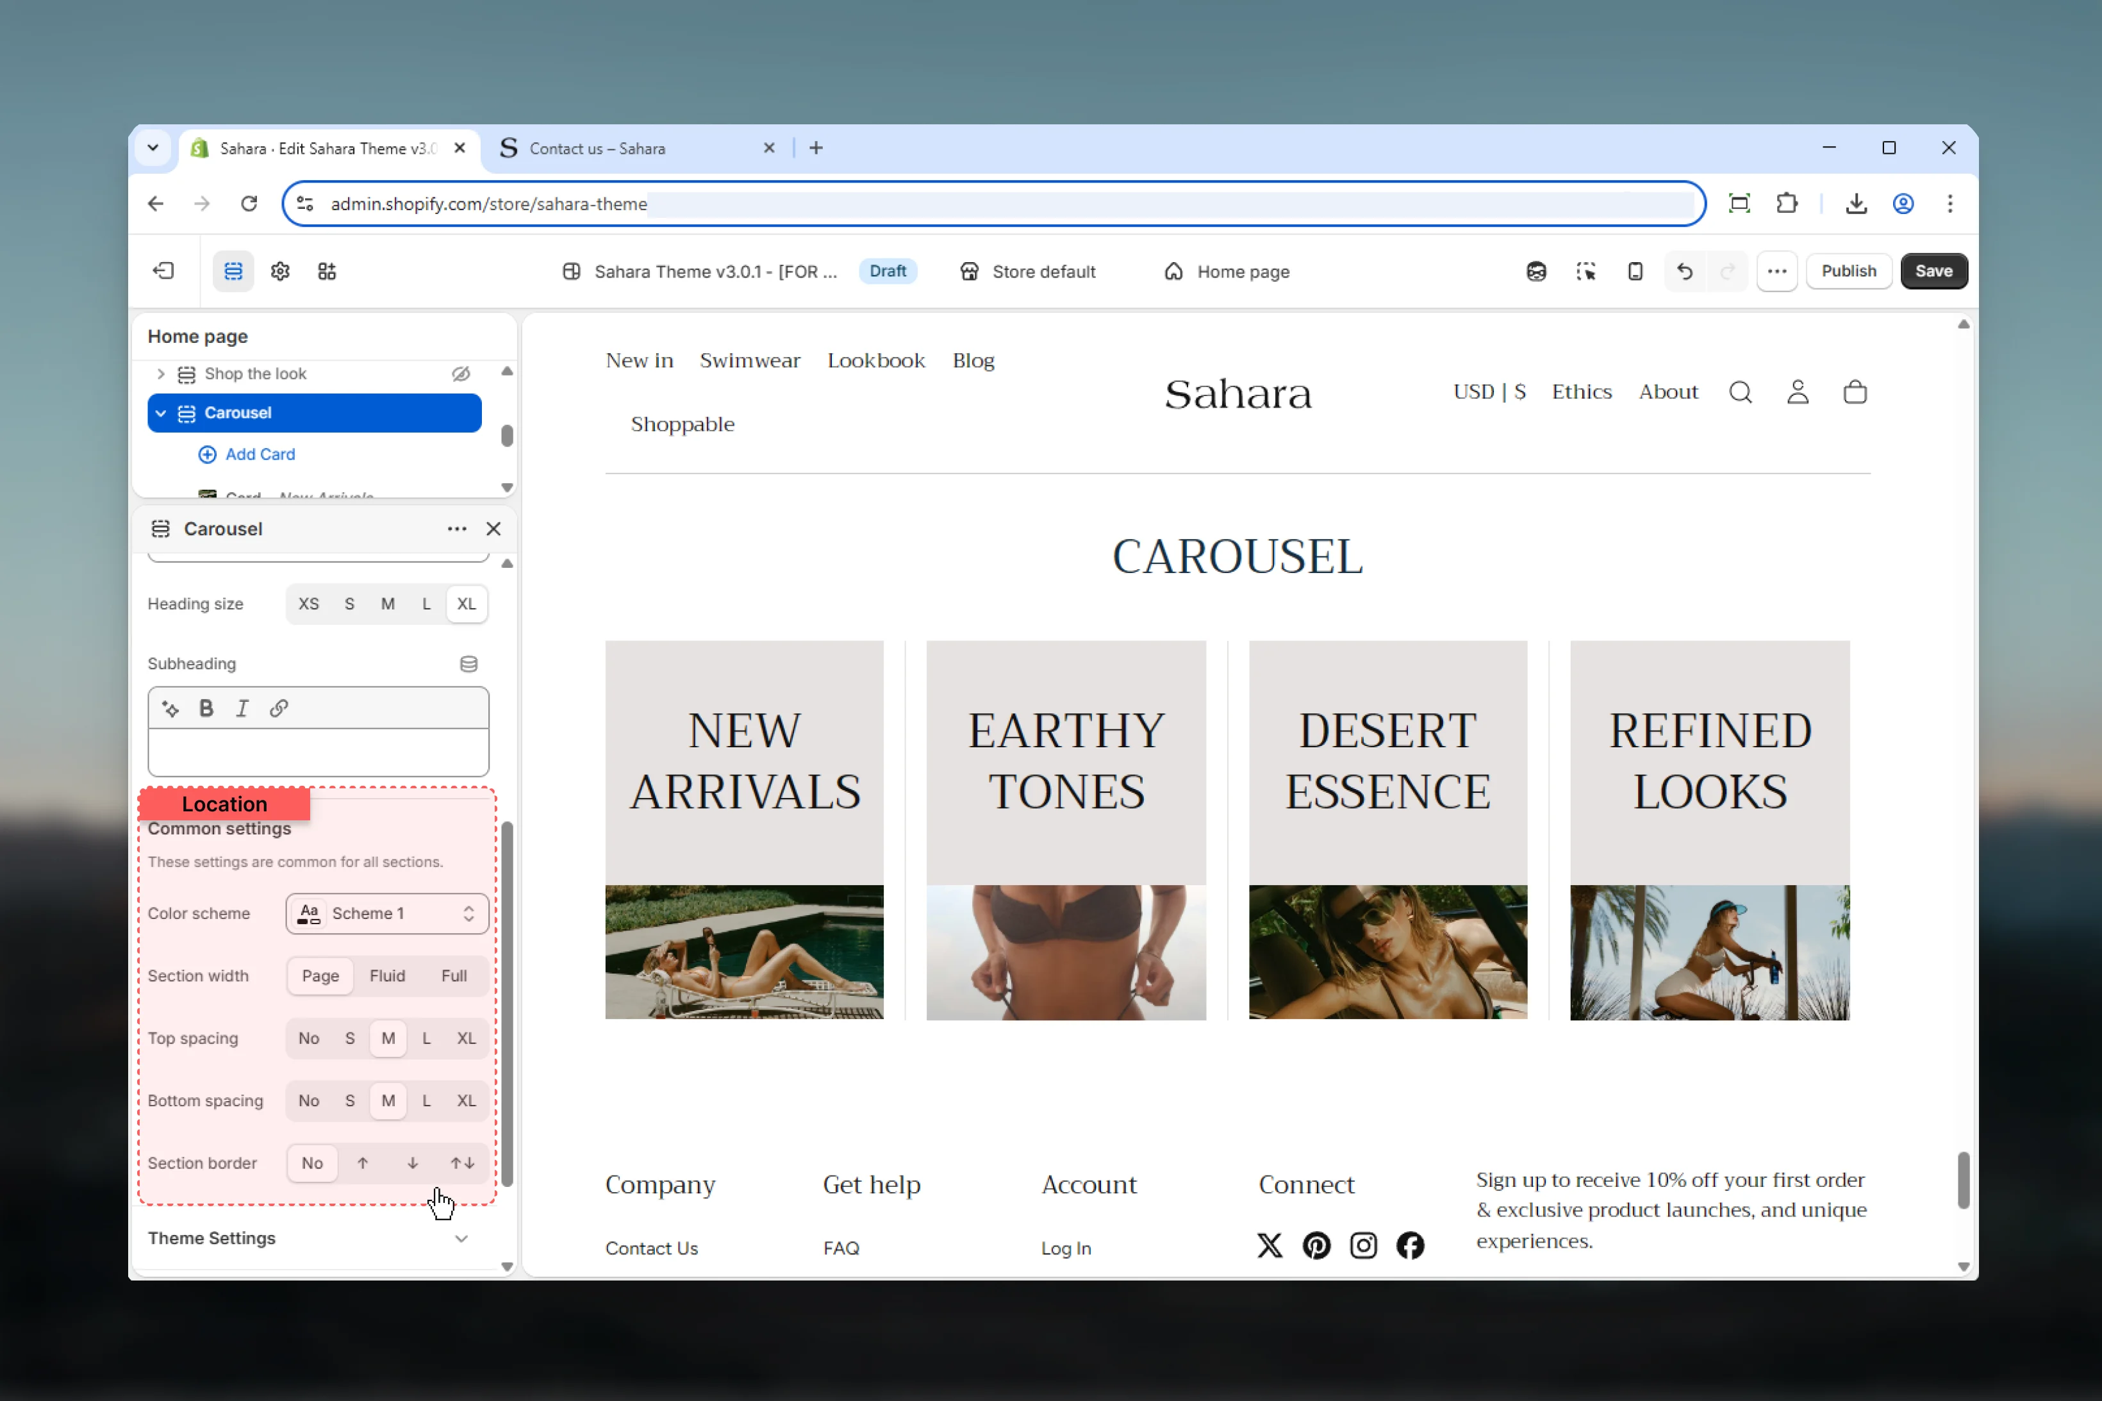
Task: Click Add Card under Carousel
Action: (247, 454)
